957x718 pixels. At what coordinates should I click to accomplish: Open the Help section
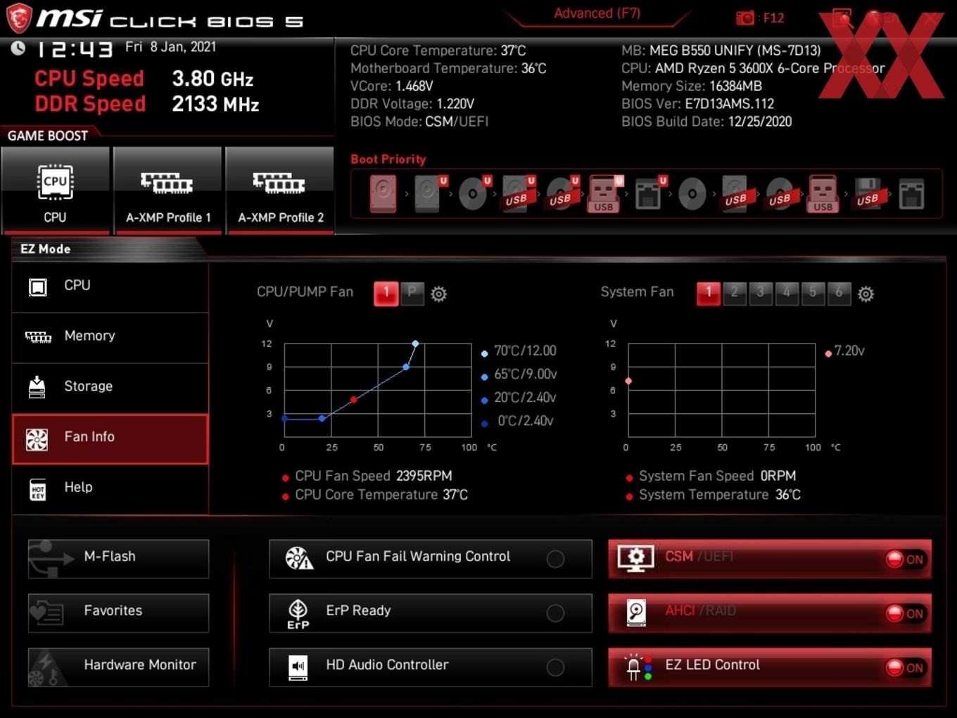(x=110, y=489)
